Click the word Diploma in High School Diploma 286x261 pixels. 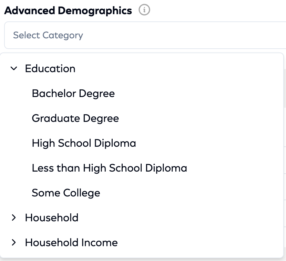[x=115, y=143]
